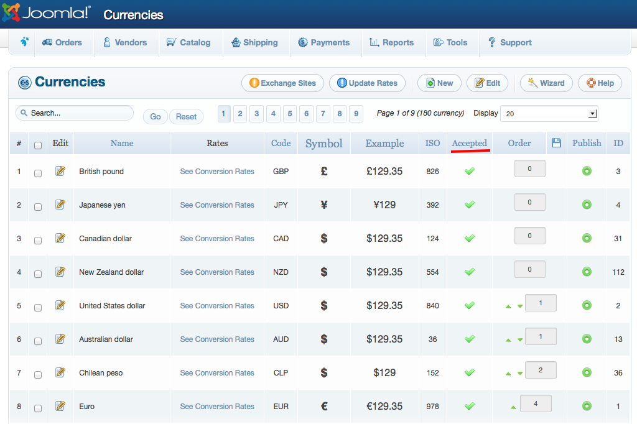Move United States dollar up in order

508,306
